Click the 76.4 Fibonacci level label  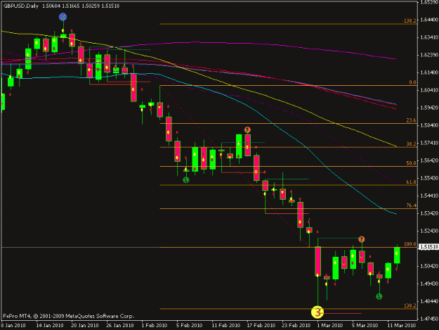(412, 205)
